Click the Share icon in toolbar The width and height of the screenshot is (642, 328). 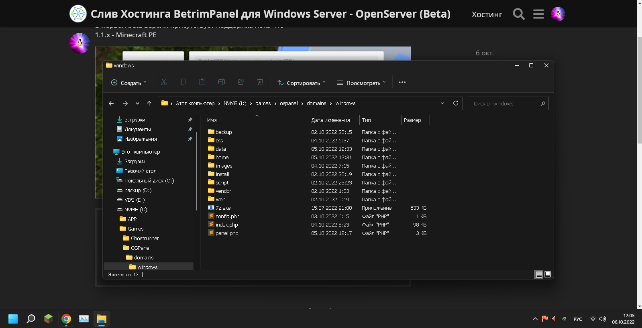click(241, 82)
